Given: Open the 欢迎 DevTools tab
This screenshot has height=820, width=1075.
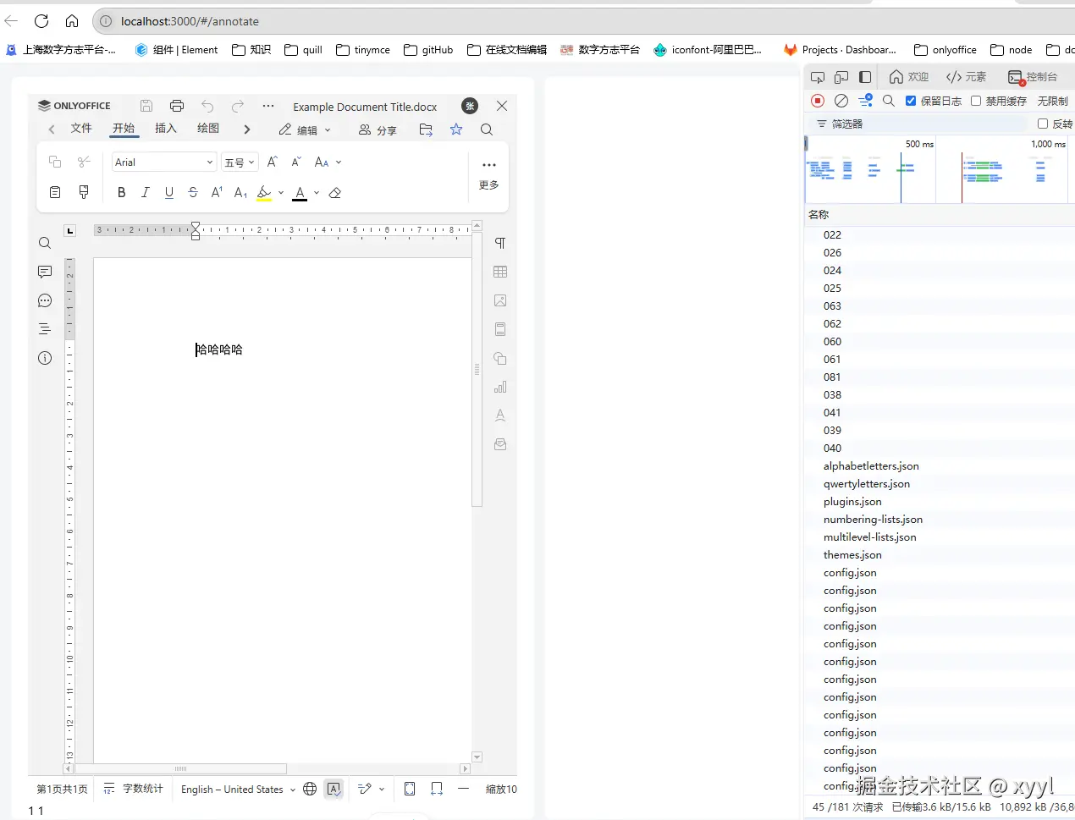Looking at the screenshot, I should point(908,77).
